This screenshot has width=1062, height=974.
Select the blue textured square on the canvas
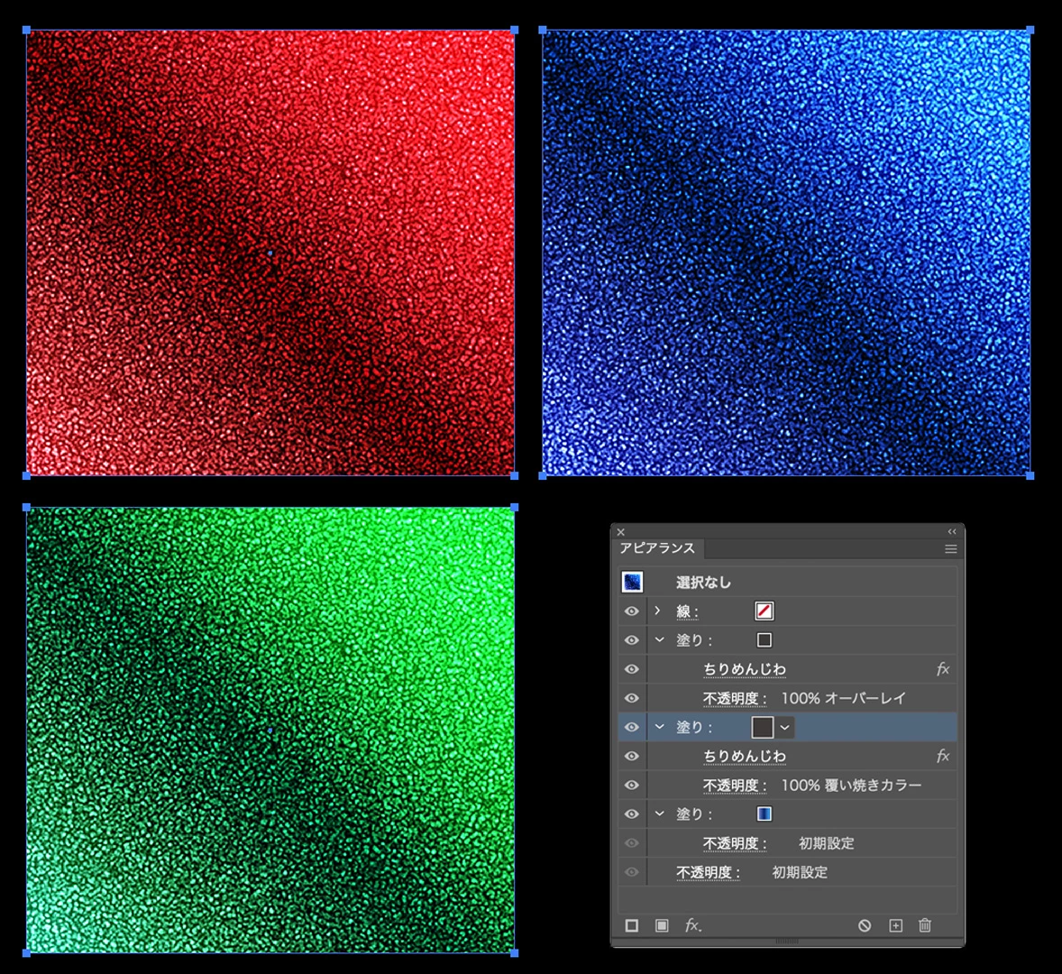pos(785,253)
